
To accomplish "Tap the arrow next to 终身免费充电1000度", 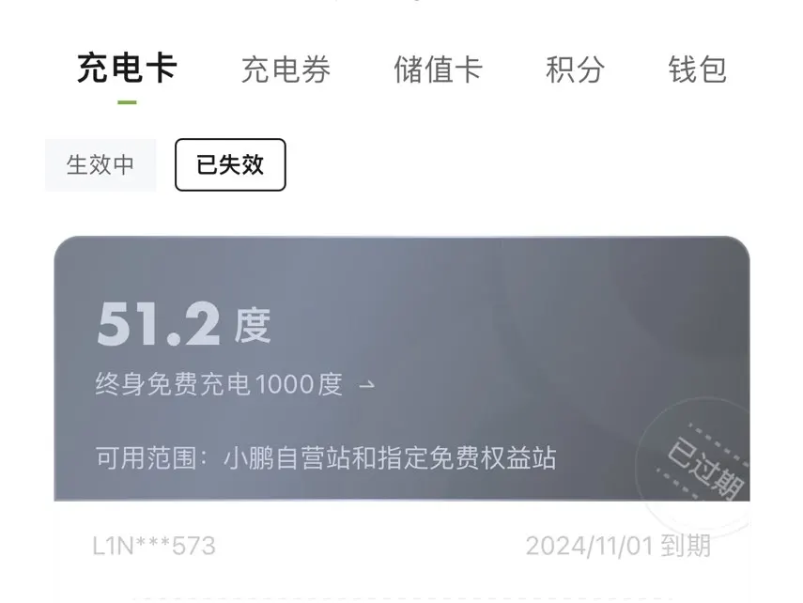I will [367, 385].
